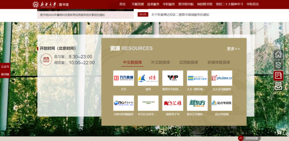Viewport: 289px width, 141px height.
Task: Open the 起点考研网 logo tile
Action: pyautogui.click(x=222, y=103)
